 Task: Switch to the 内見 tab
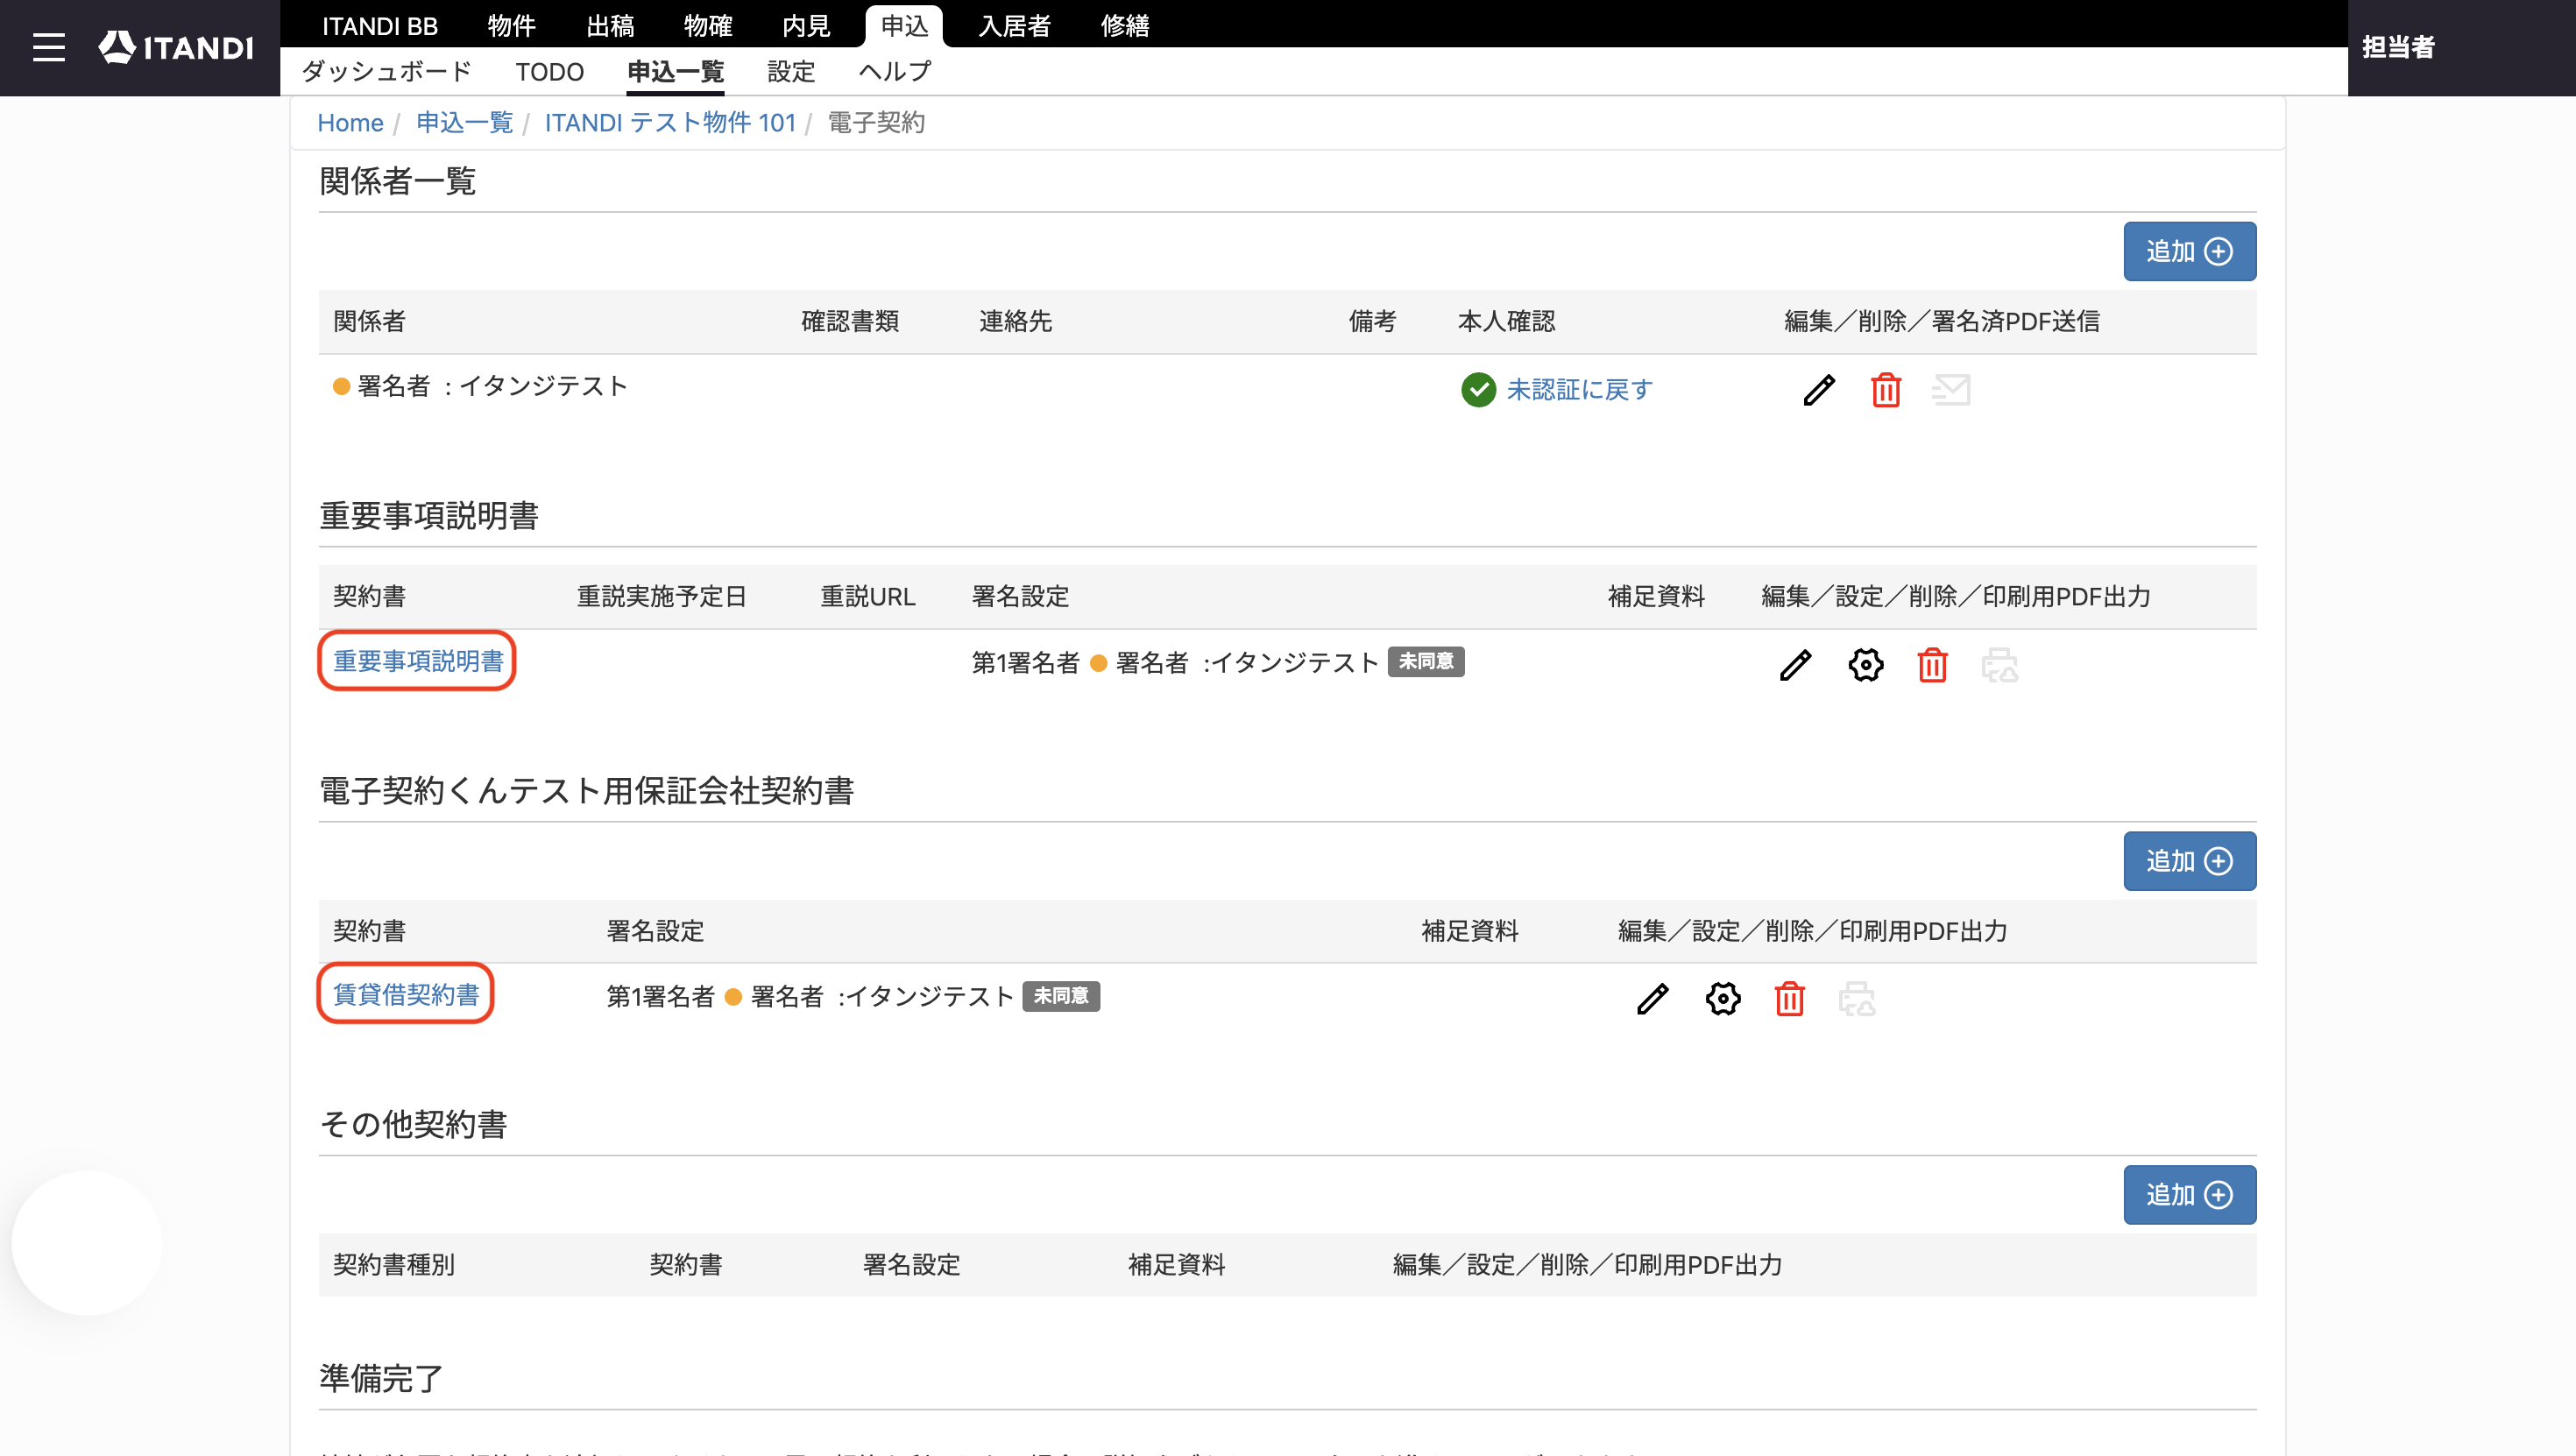pos(806,25)
